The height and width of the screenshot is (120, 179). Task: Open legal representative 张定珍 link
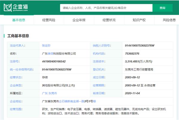(x=46, y=45)
